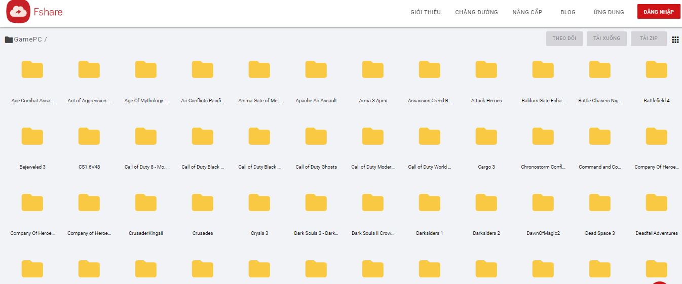The height and width of the screenshot is (284, 682).
Task: Open Dead Space 3 folder icon
Action: [x=600, y=202]
